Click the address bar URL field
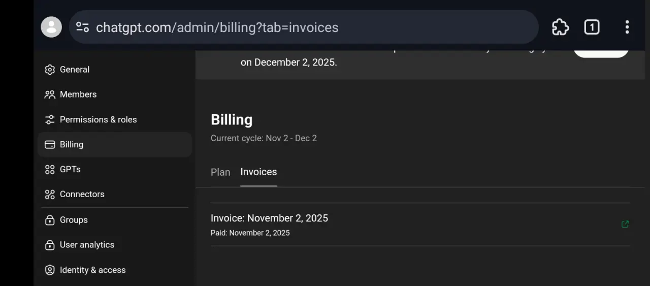The image size is (650, 286). 303,27
